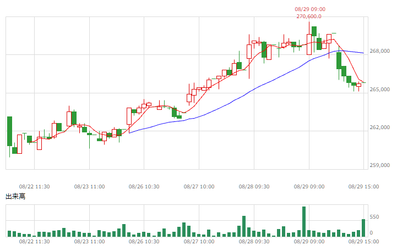
Task: Click the 259,000 price axis label
Action: tap(379, 165)
